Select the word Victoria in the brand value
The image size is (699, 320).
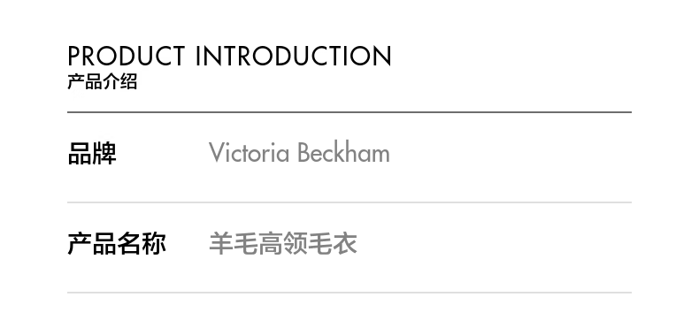pos(250,153)
